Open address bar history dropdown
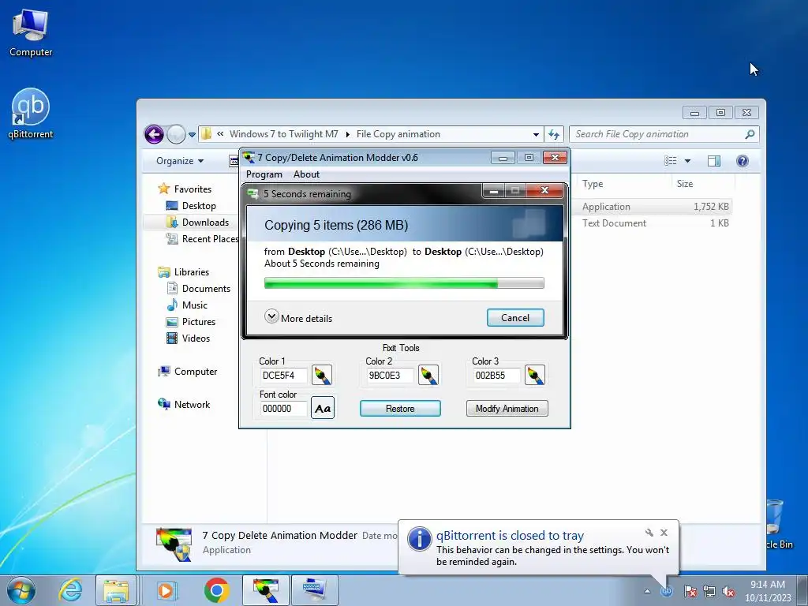This screenshot has width=808, height=606. point(536,134)
